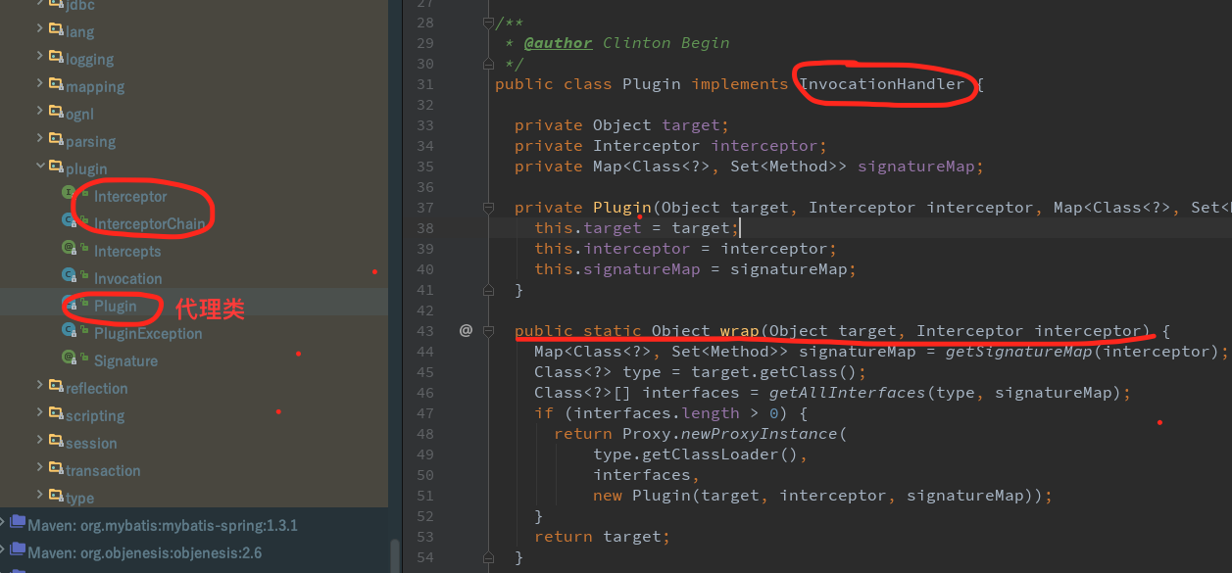Collapse the plugin package folder
This screenshot has width=1232, height=573.
coord(40,167)
